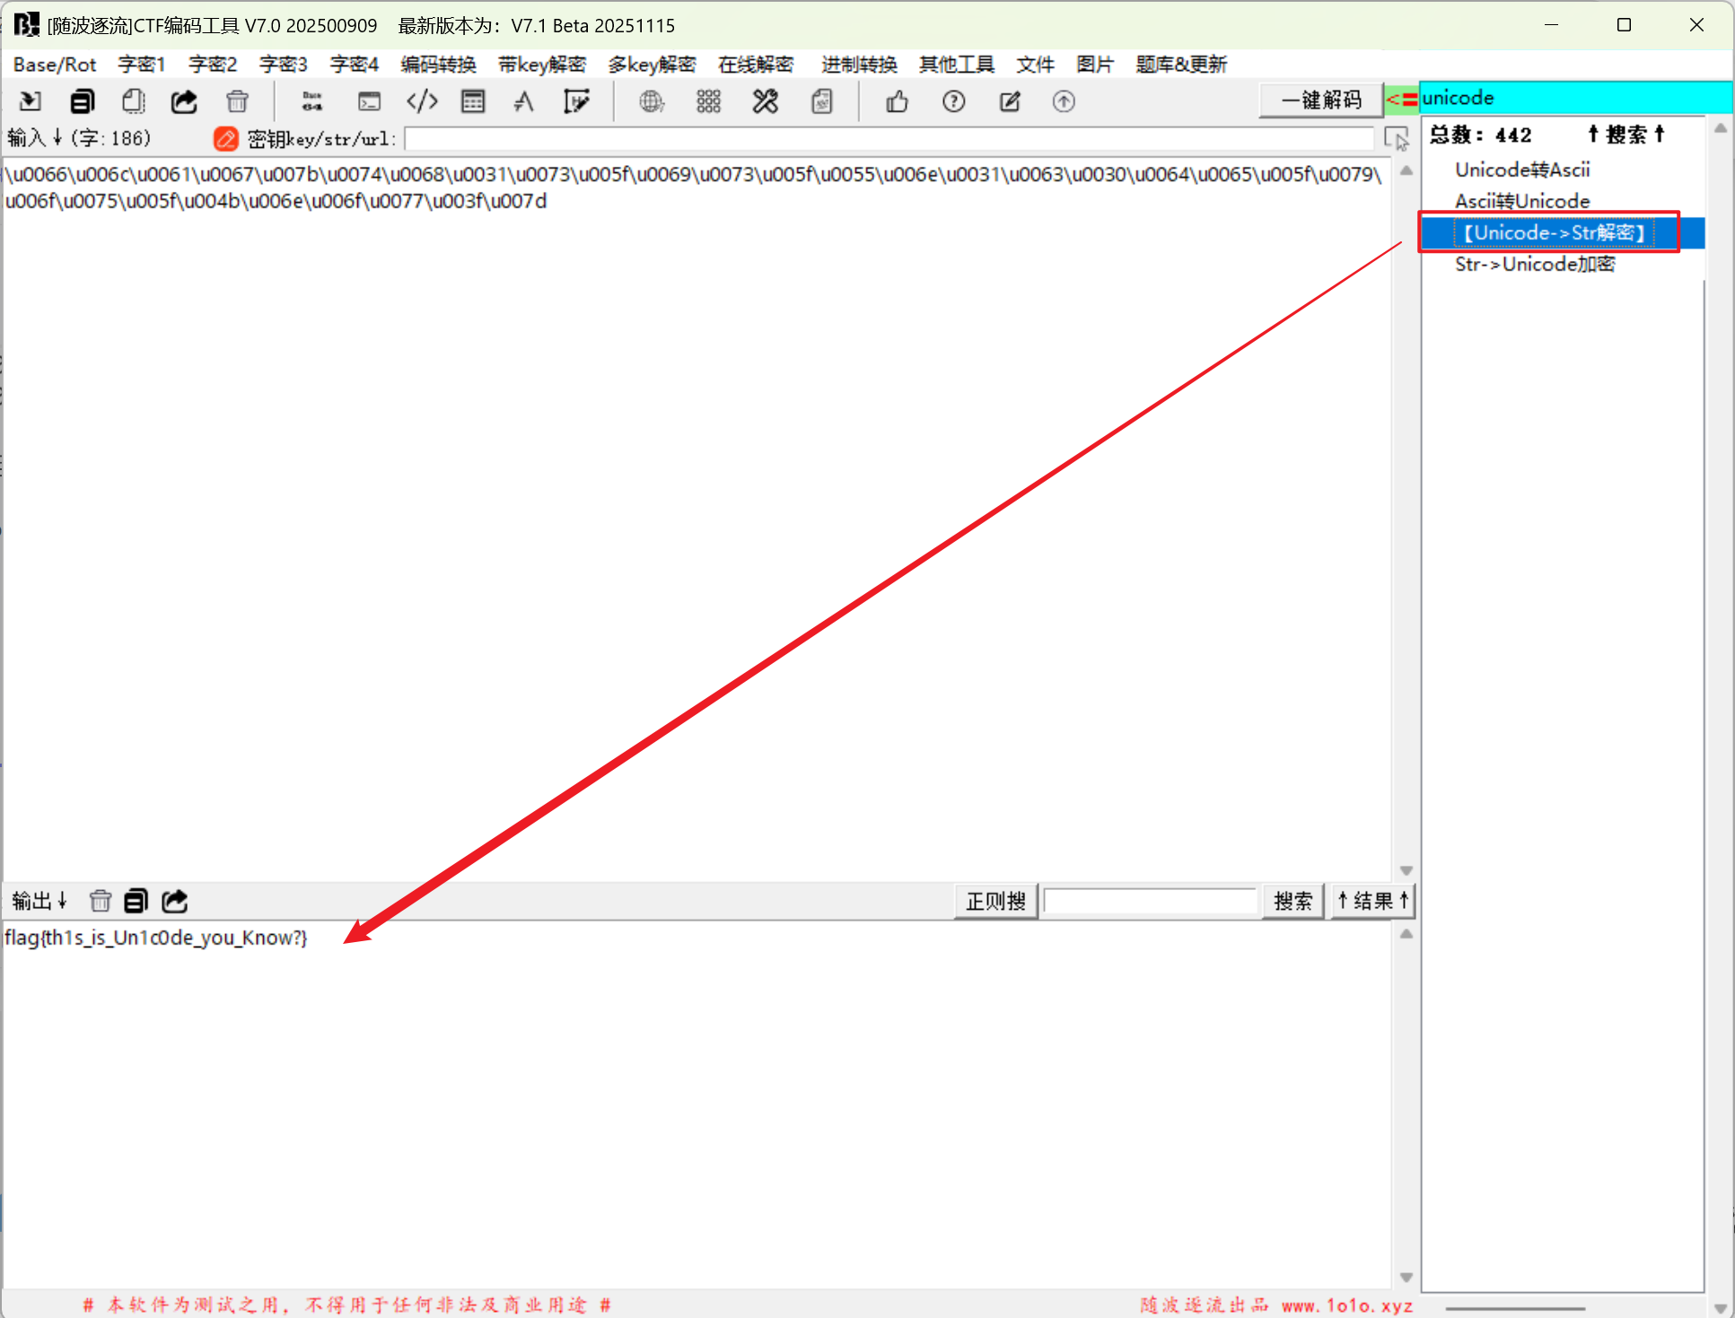Viewport: 1735px width, 1318px height.
Task: Select Unicode转Ascii in the list
Action: point(1522,170)
